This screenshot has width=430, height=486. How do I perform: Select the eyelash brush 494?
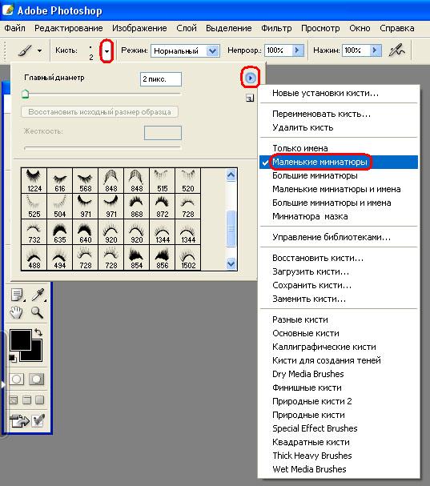click(60, 258)
